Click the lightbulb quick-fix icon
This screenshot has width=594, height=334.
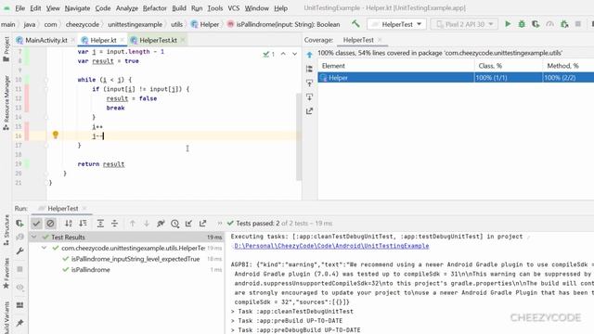click(x=56, y=135)
